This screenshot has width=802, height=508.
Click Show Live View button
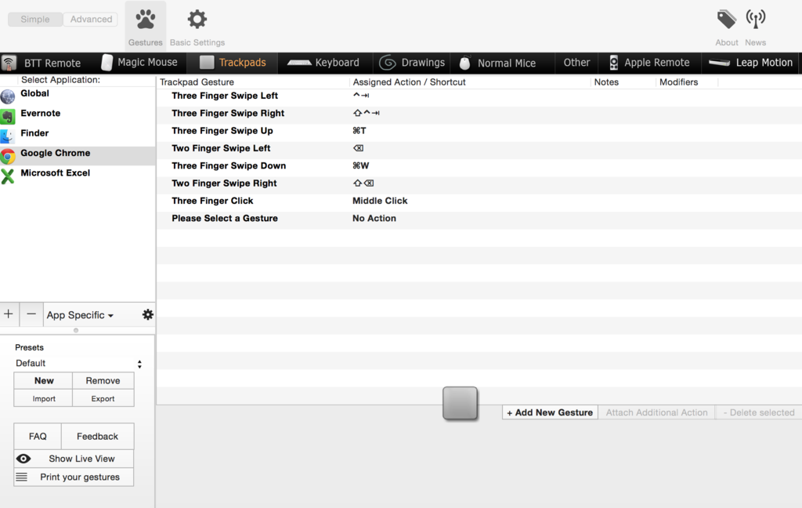74,459
